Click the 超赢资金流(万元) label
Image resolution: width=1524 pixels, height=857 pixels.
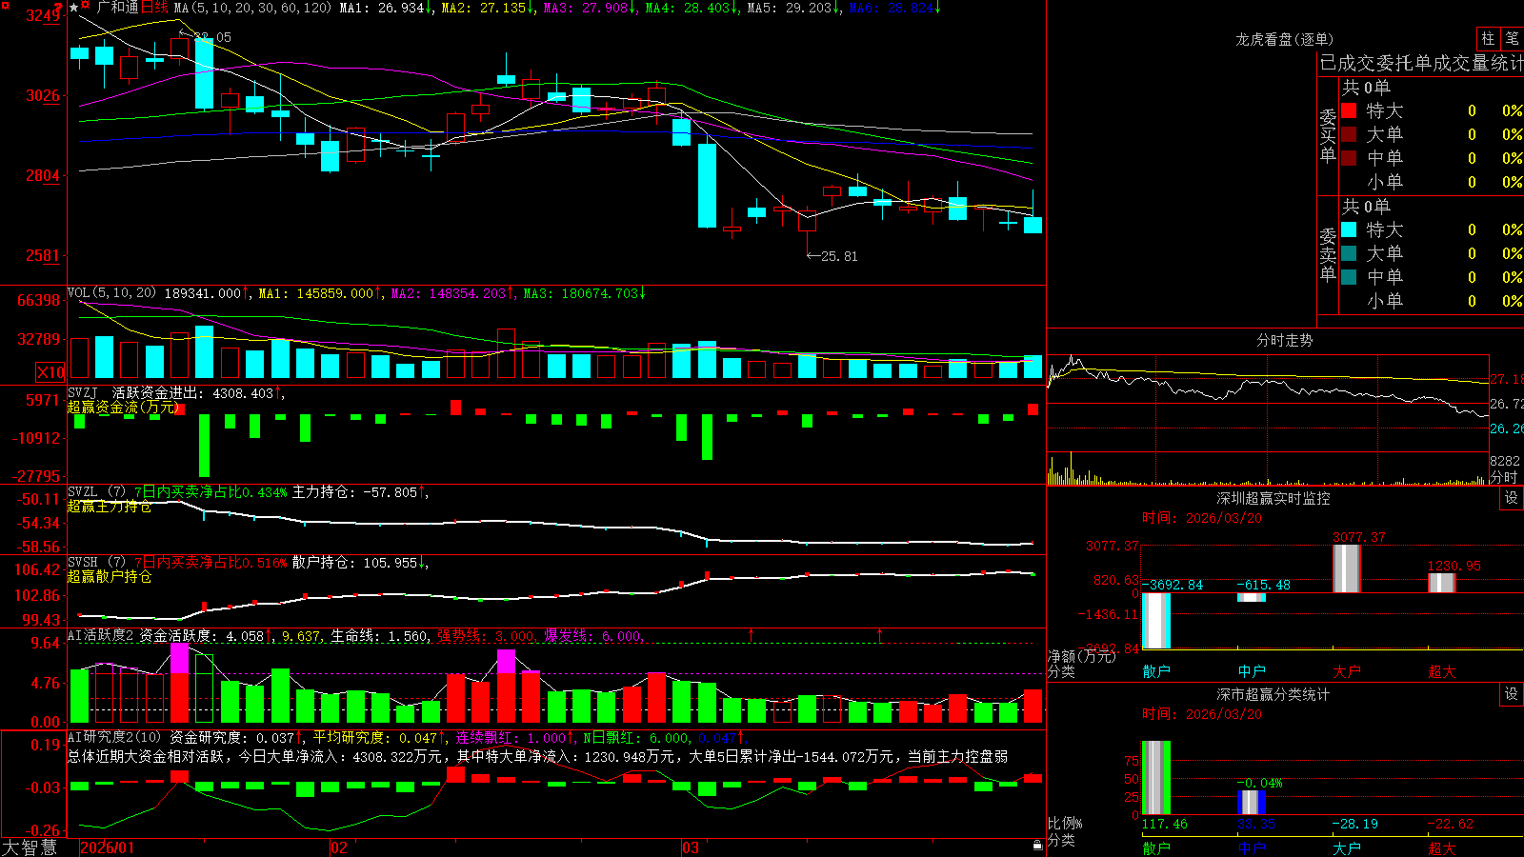coord(124,407)
